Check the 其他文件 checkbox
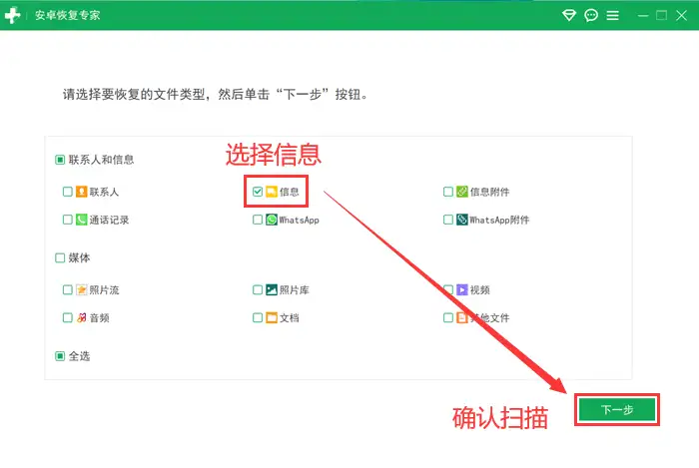Viewport: 699px width, 468px height. click(448, 317)
